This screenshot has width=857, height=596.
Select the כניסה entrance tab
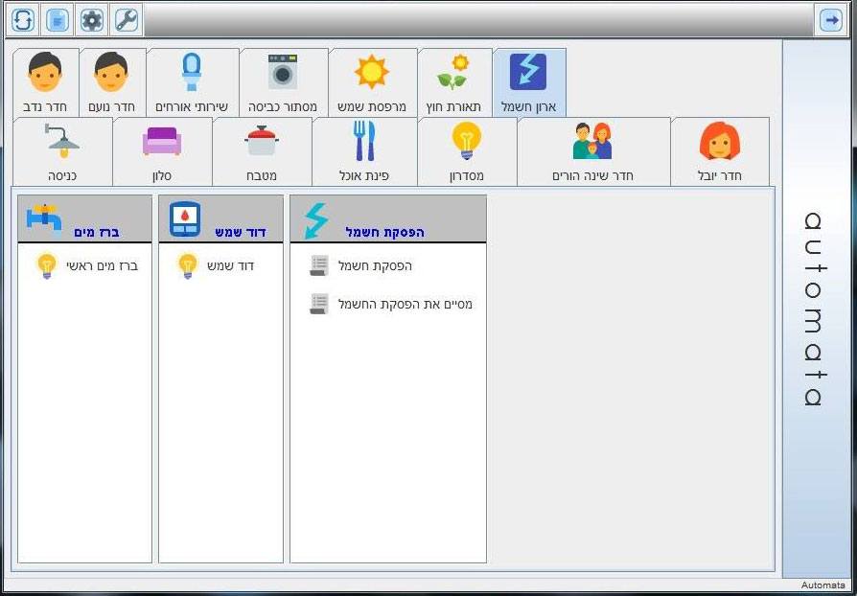[62, 151]
